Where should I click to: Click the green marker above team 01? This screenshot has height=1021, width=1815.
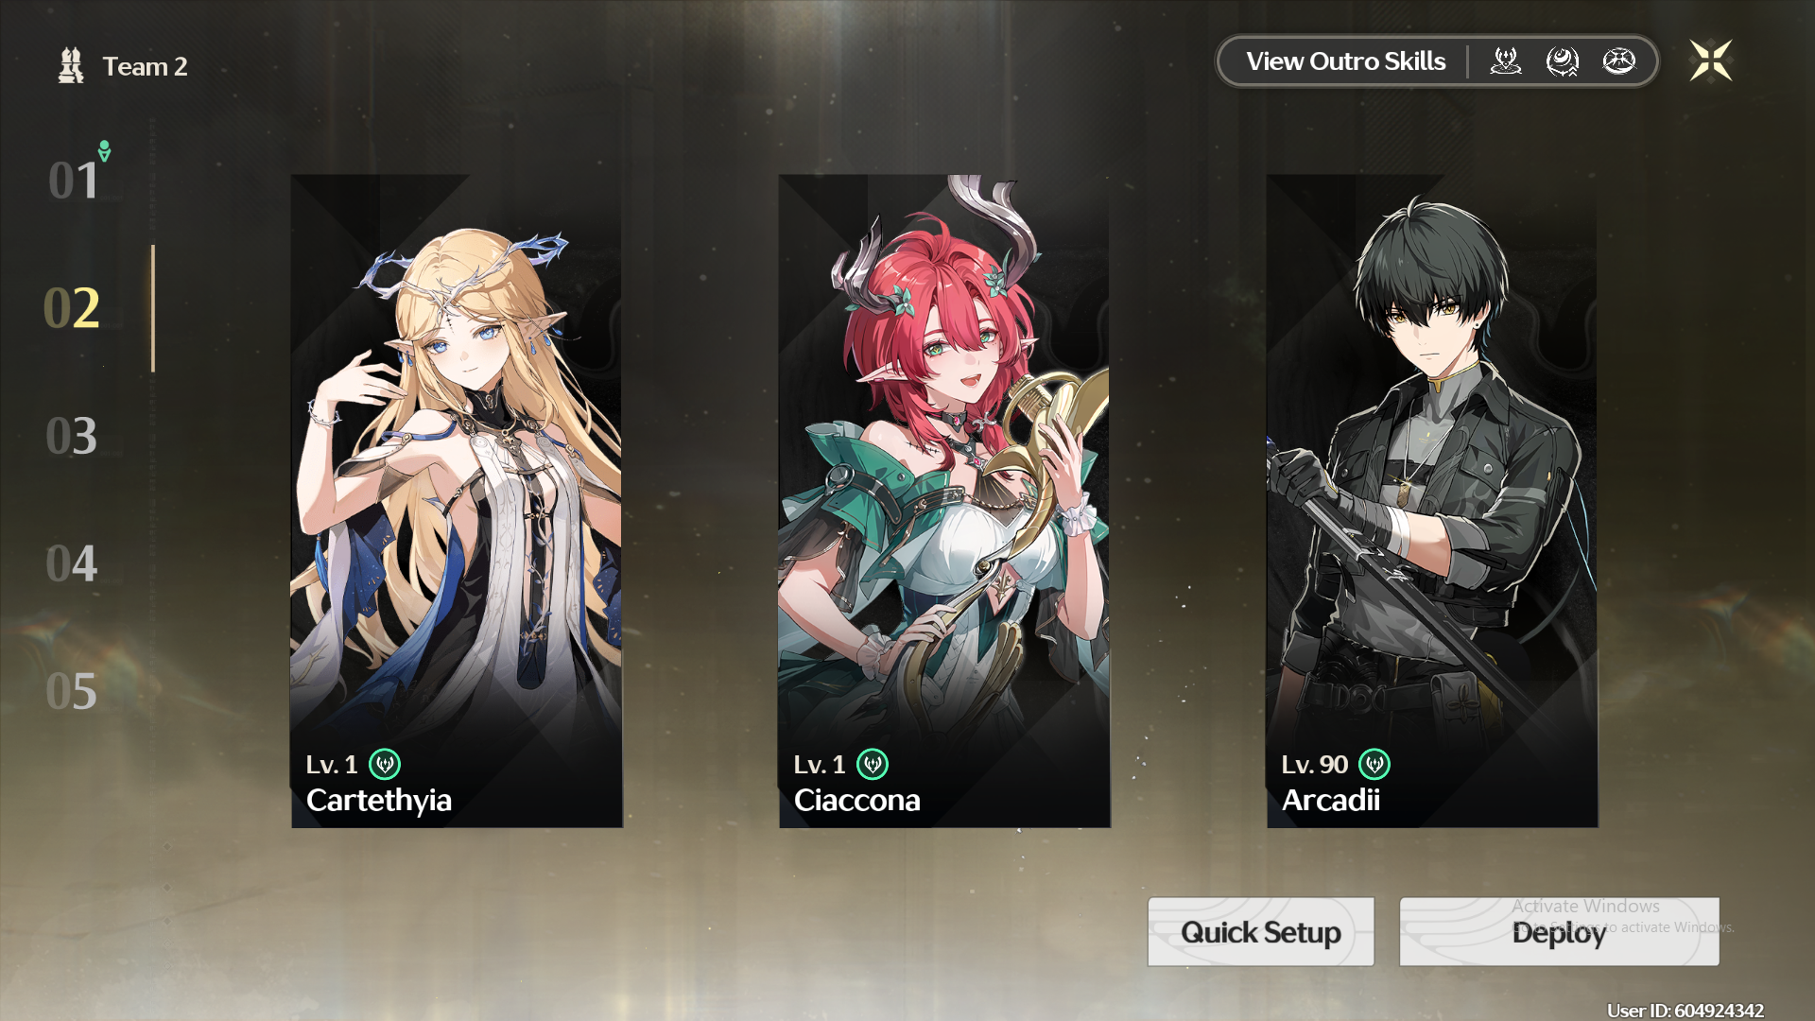105,150
